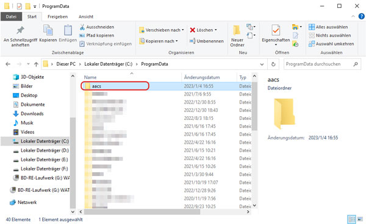The image size is (366, 224).
Task: Open the blue help question mark icon
Action: click(361, 16)
